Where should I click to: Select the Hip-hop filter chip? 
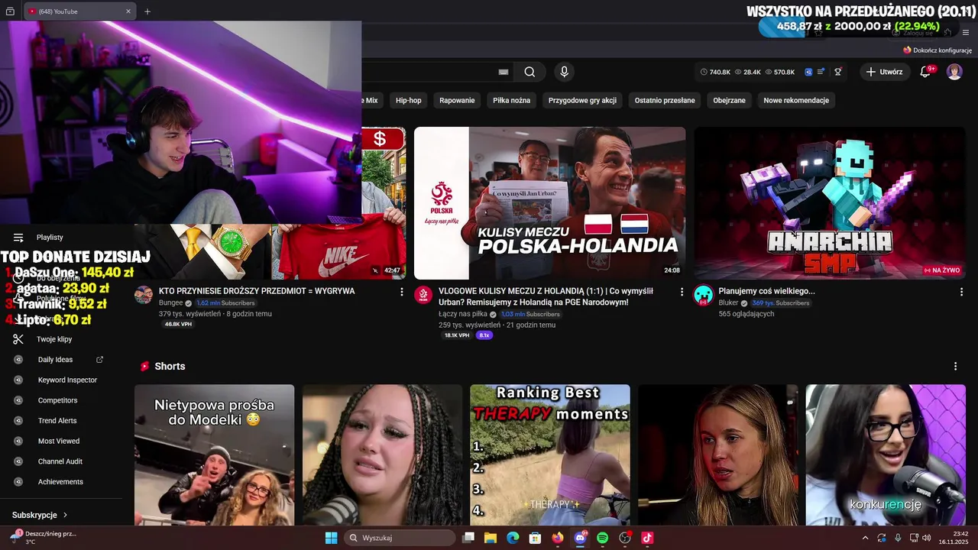click(409, 100)
